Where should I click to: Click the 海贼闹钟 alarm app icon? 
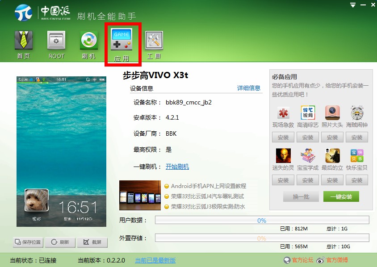tap(357, 113)
